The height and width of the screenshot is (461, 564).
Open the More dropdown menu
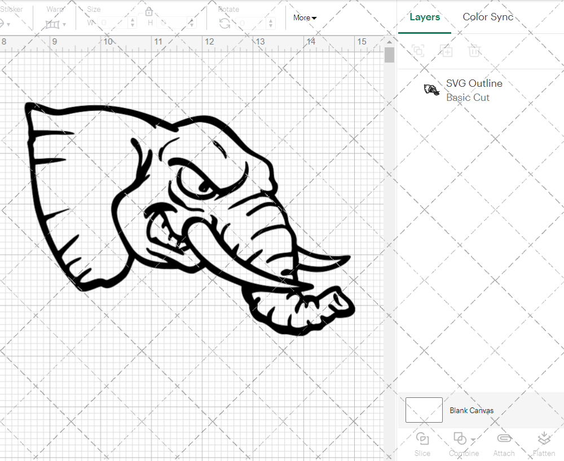(x=305, y=17)
